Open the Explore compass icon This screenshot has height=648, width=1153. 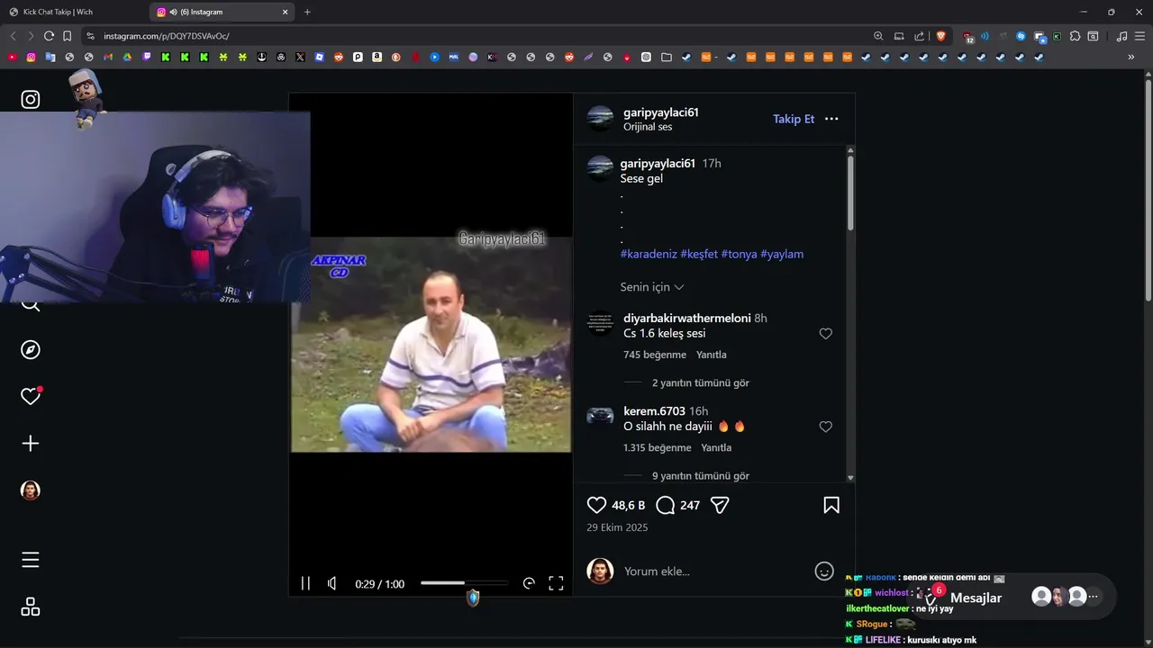31,350
